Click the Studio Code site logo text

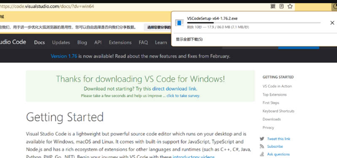click(x=13, y=42)
